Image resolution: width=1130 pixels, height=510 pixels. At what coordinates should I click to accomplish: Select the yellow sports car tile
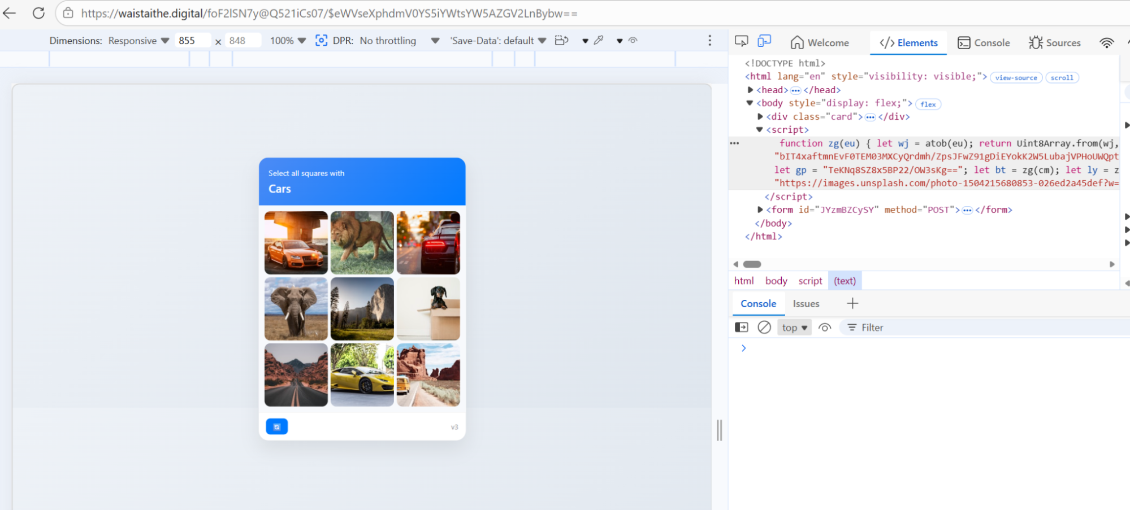(362, 375)
